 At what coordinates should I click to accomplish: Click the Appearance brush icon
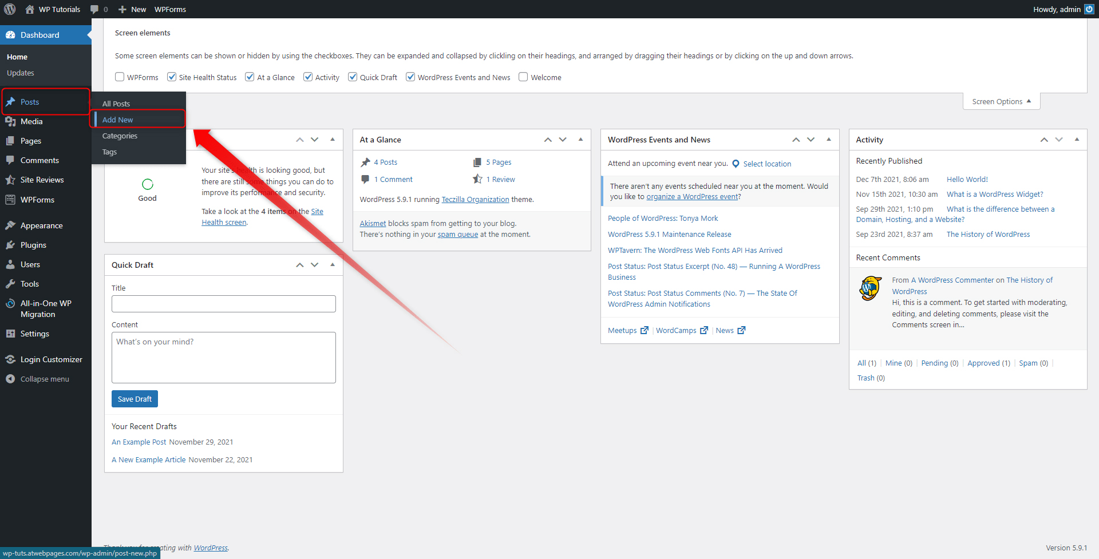click(10, 225)
